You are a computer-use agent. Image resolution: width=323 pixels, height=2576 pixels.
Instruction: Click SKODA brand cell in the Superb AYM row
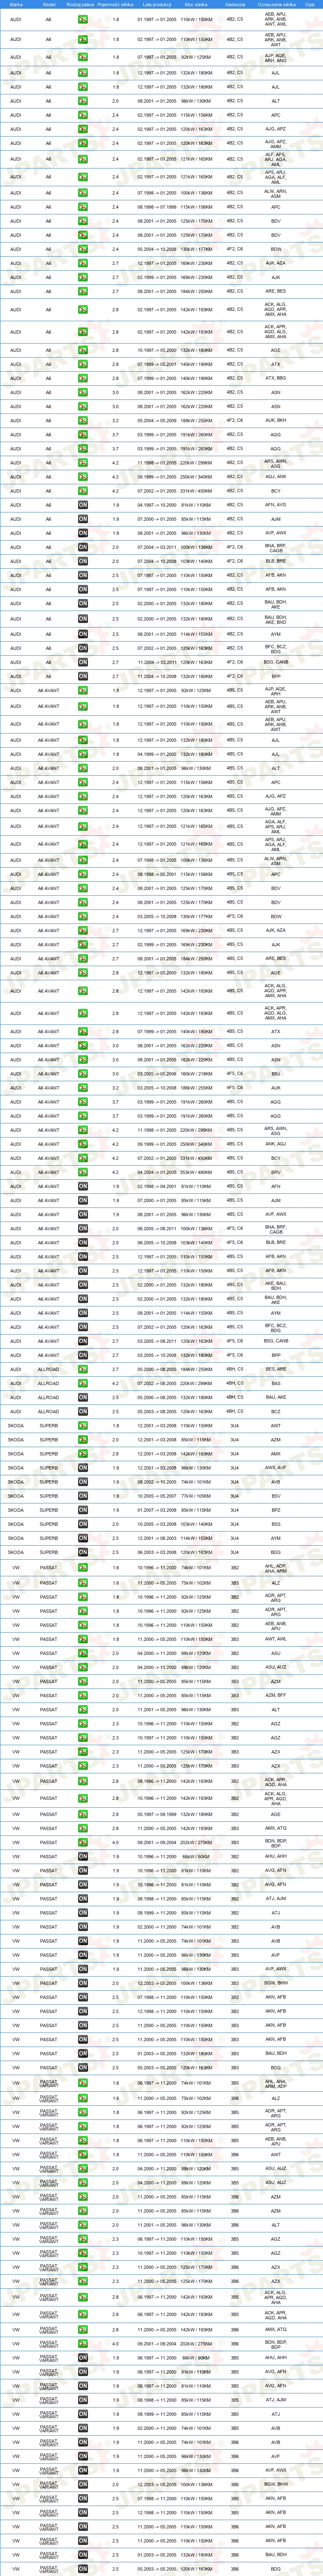[16, 1538]
